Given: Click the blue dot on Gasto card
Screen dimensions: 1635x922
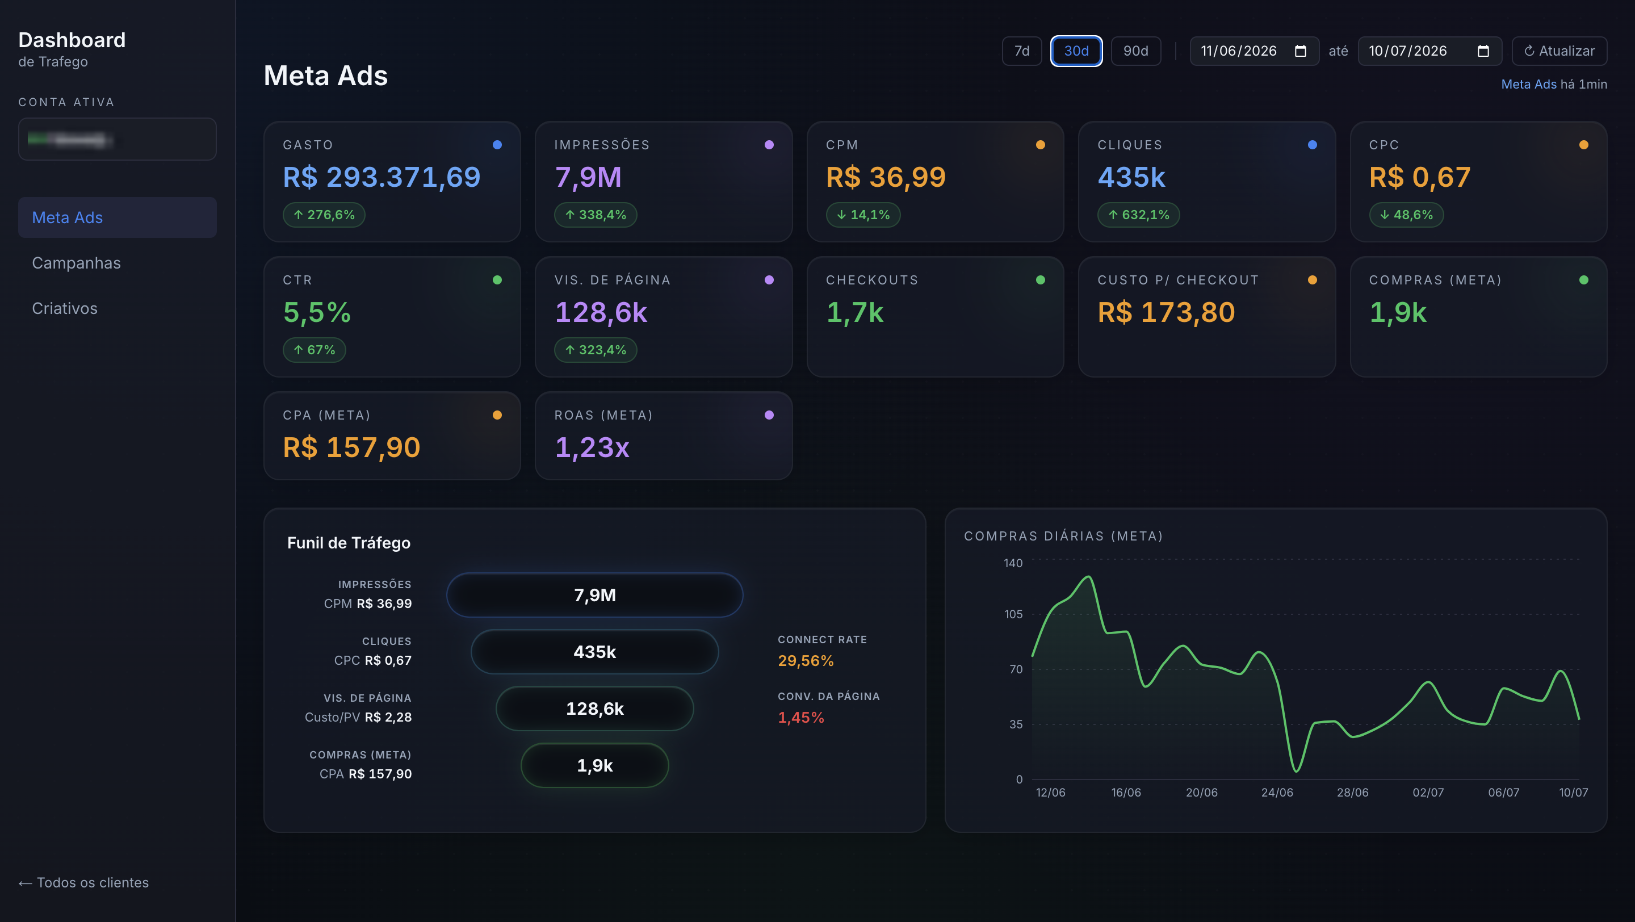Looking at the screenshot, I should [497, 145].
